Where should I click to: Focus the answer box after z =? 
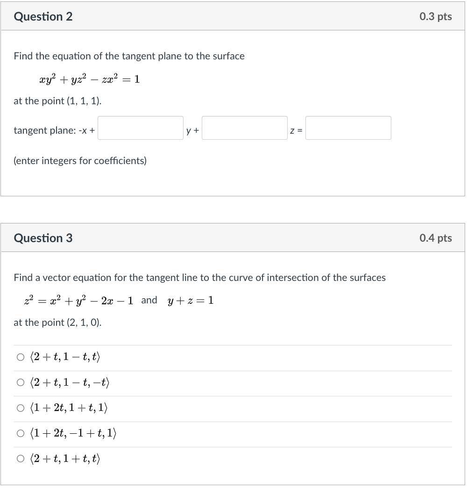click(x=348, y=128)
